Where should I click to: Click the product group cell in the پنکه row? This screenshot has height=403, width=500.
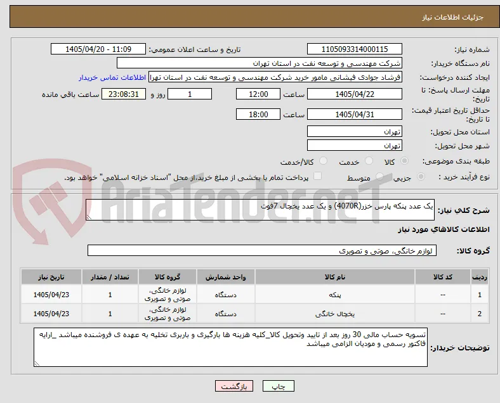pos(168,295)
